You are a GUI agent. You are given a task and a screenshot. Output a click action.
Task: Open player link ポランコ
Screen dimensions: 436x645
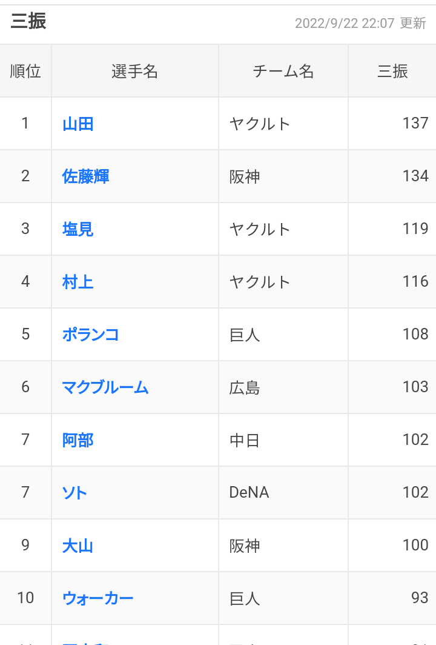click(x=90, y=335)
